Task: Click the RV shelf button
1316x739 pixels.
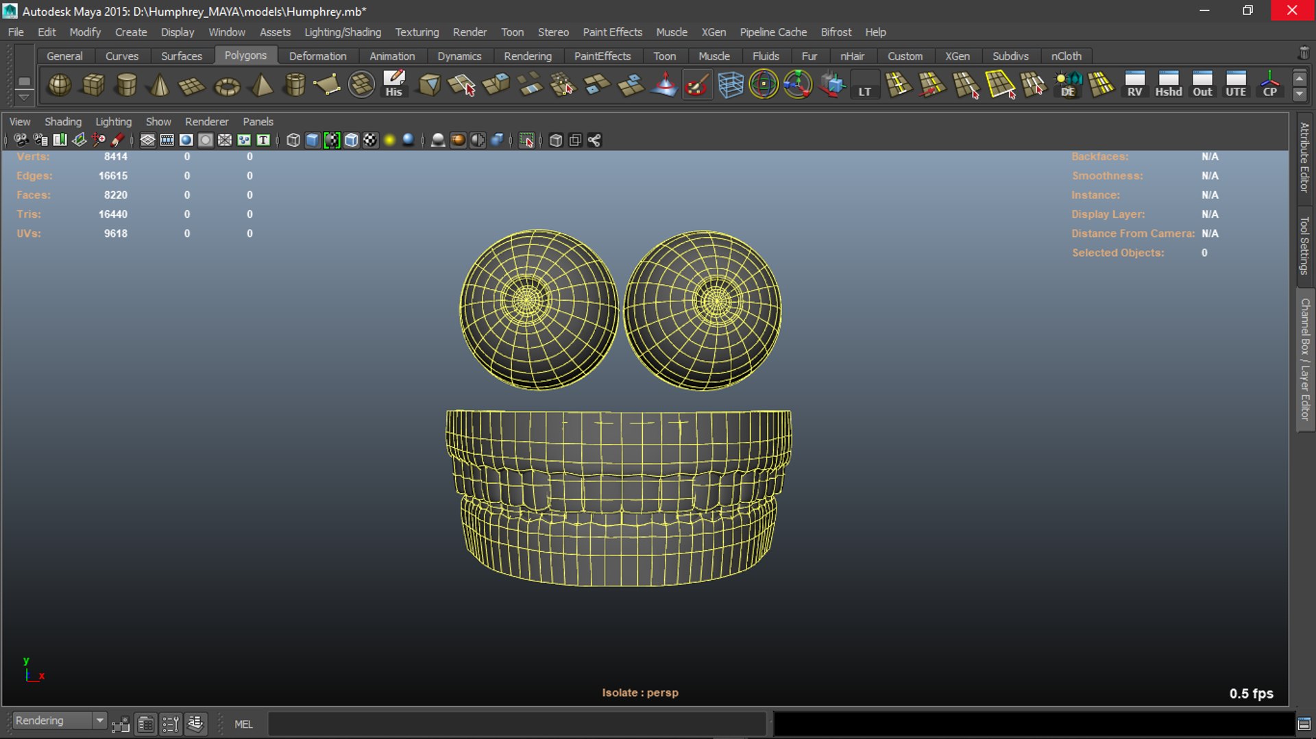Action: (x=1135, y=84)
